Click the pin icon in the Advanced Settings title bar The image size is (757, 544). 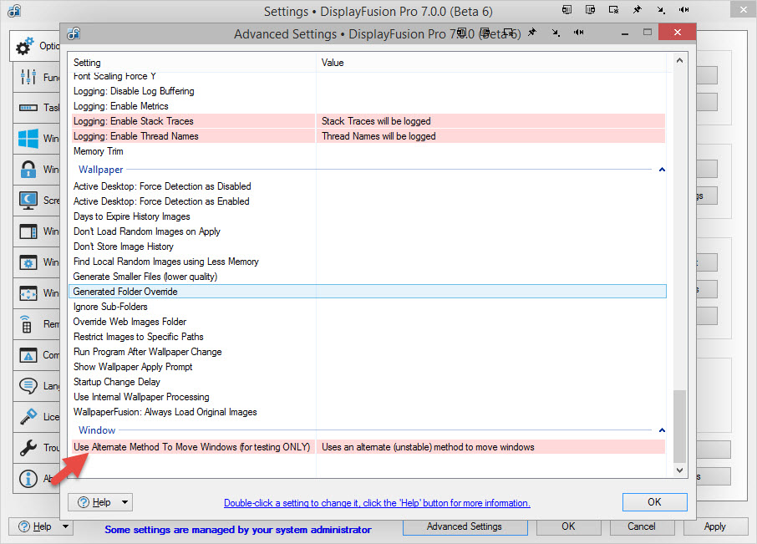coord(531,33)
